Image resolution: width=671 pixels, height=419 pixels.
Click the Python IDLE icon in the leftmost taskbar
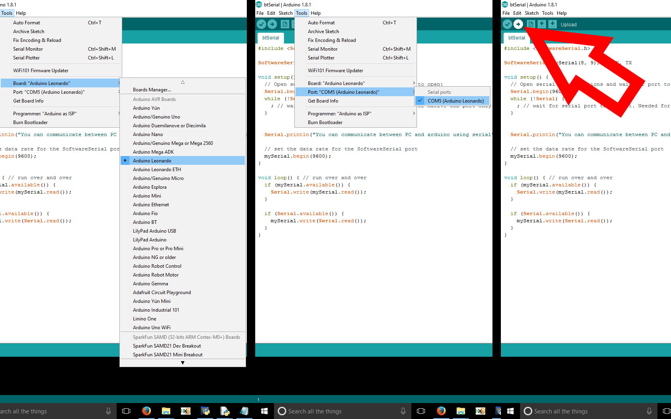[205, 411]
